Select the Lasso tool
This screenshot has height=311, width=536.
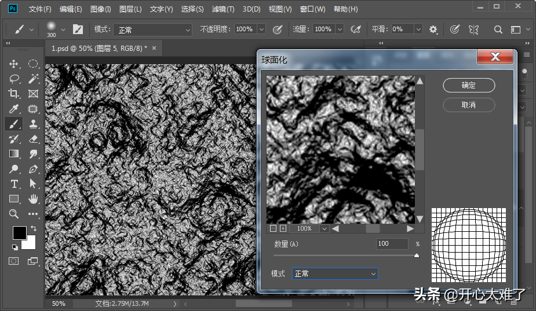(14, 79)
